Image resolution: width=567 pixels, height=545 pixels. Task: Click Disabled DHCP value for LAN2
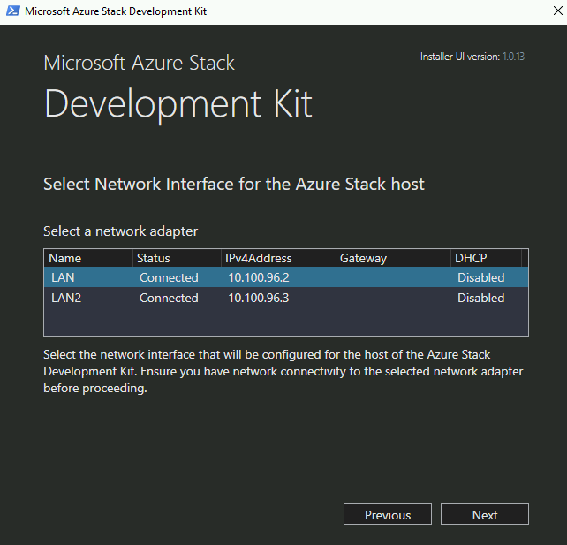[x=481, y=298]
